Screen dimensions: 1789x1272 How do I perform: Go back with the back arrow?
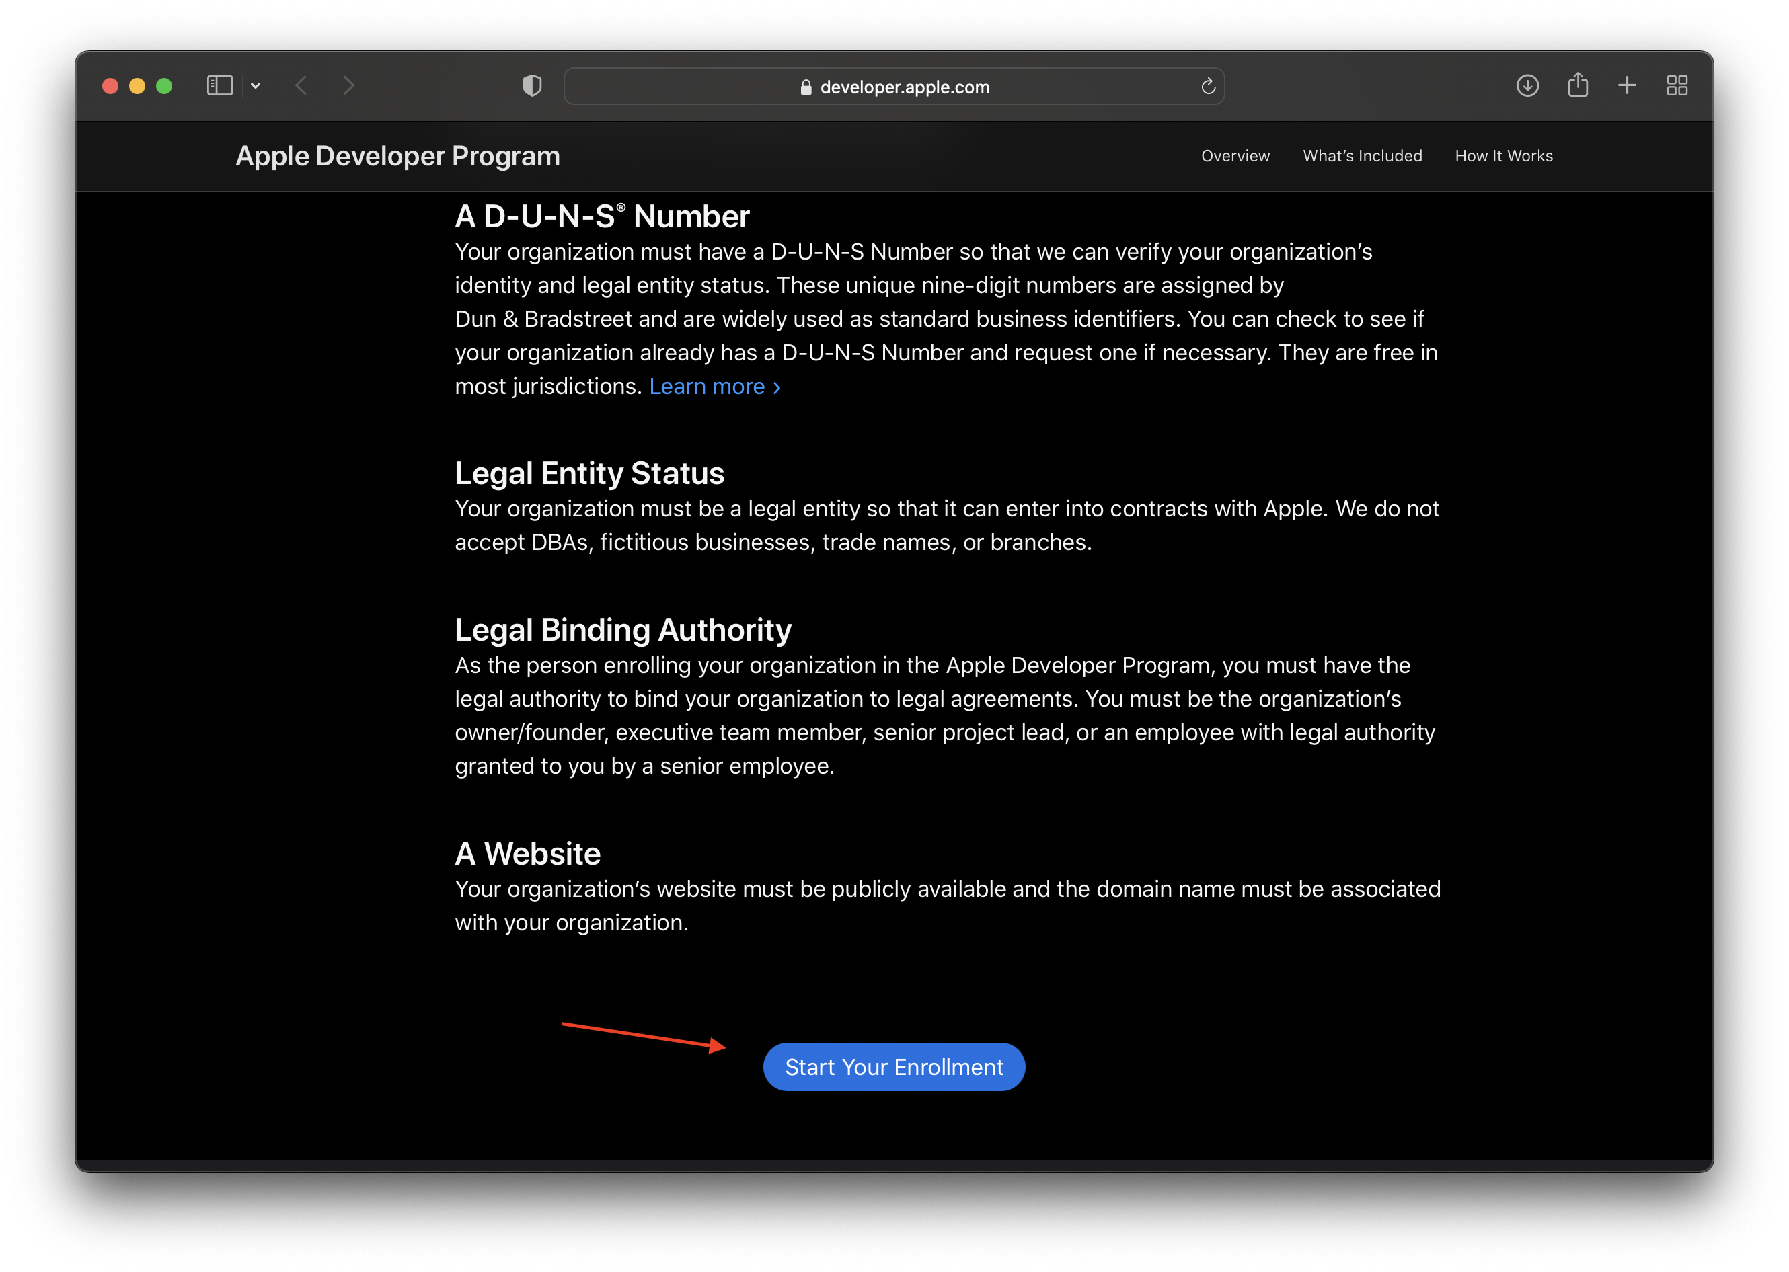301,86
